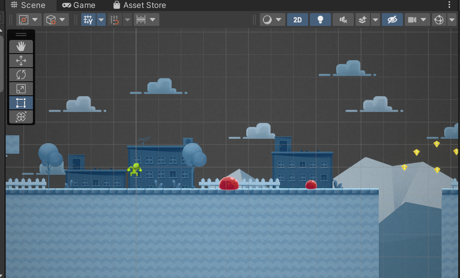The width and height of the screenshot is (460, 278).
Task: Toggle scene lighting on or off
Action: (320, 19)
